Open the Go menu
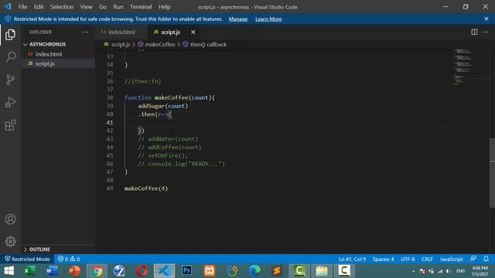 pos(103,7)
